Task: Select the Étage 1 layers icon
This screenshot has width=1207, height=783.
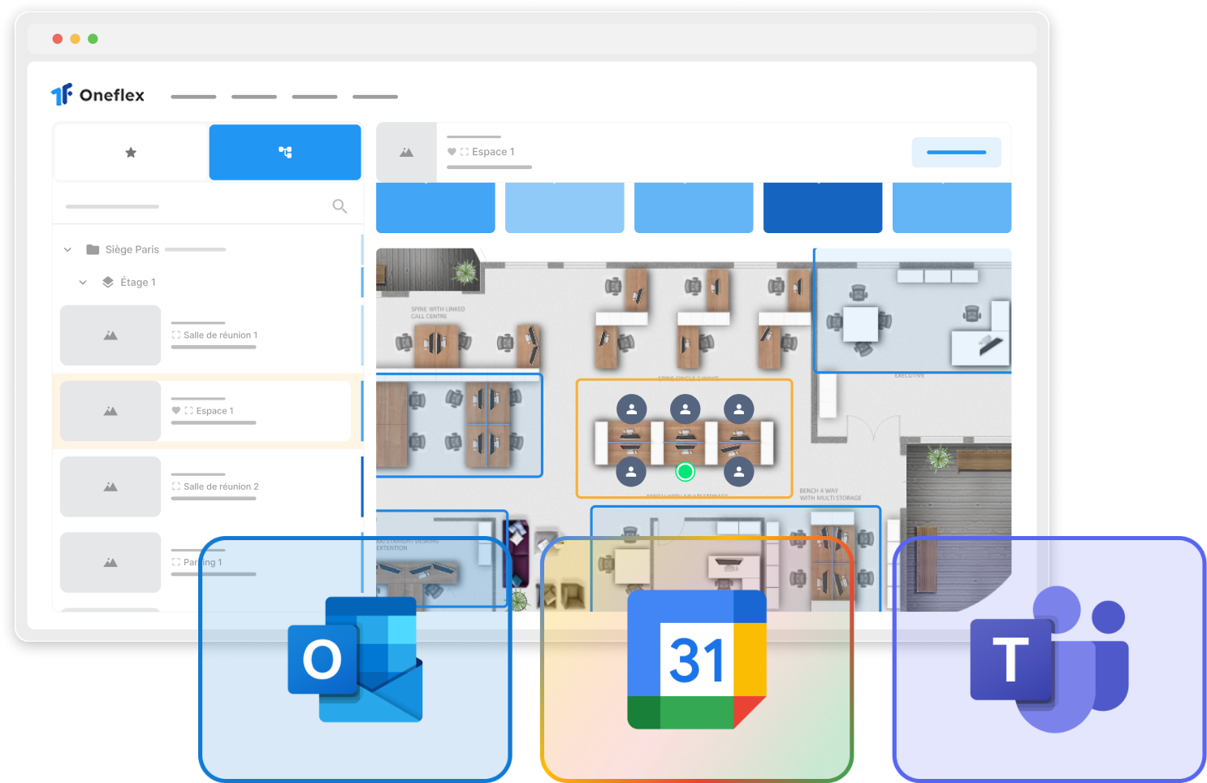Action: pos(108,282)
